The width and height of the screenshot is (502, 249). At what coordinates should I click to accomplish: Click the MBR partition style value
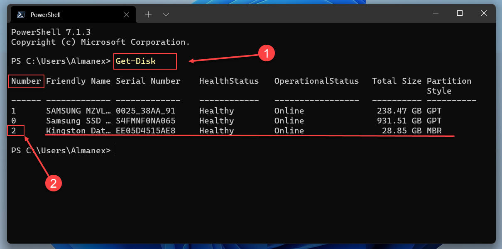(x=434, y=131)
